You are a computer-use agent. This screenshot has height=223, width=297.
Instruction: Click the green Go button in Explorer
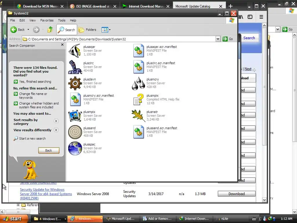(x=228, y=39)
